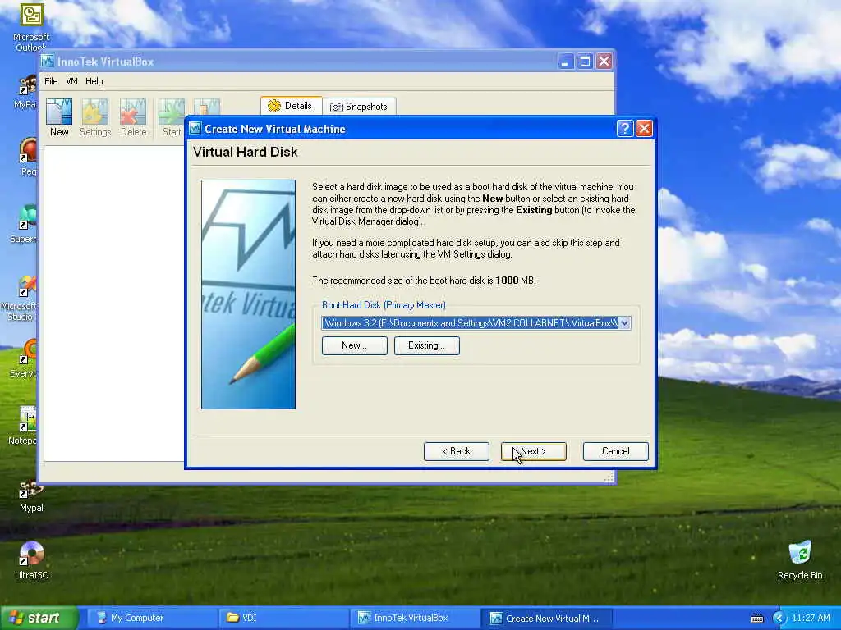The height and width of the screenshot is (630, 841).
Task: Open the VM menu in VirtualBox
Action: (71, 81)
